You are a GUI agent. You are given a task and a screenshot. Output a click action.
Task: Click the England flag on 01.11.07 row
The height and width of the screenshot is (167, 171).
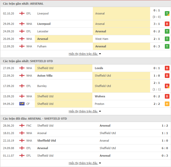[22, 155]
